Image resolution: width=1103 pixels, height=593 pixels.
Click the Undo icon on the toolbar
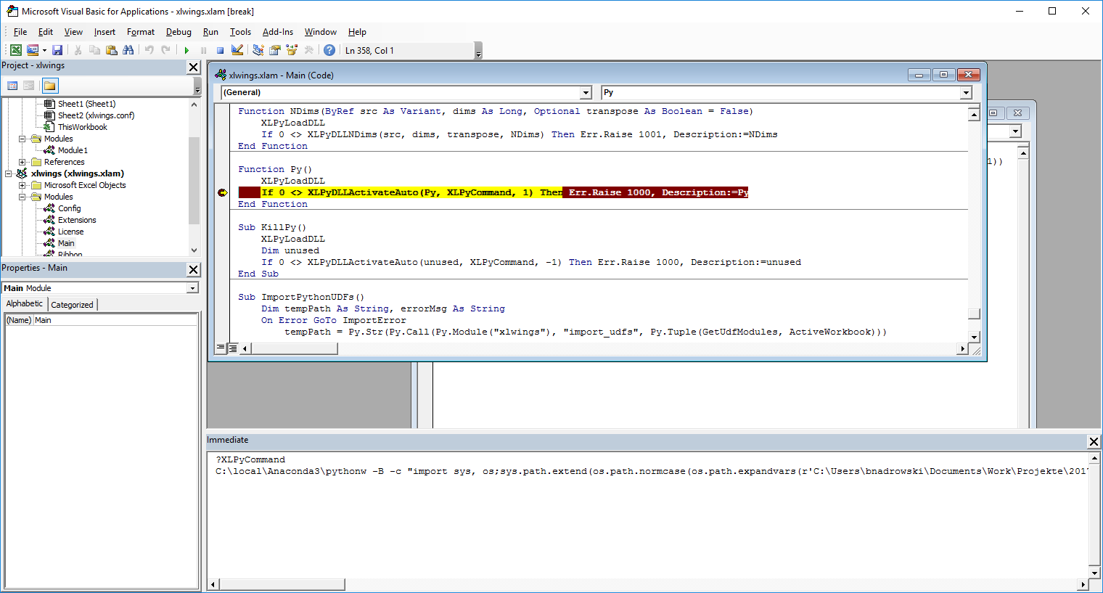(x=149, y=49)
